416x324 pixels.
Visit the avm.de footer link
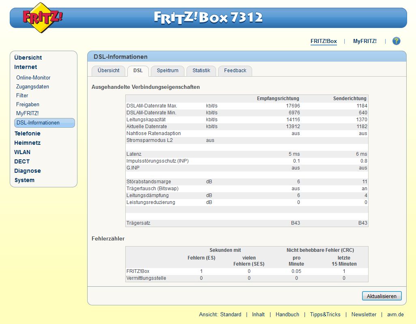click(x=395, y=314)
